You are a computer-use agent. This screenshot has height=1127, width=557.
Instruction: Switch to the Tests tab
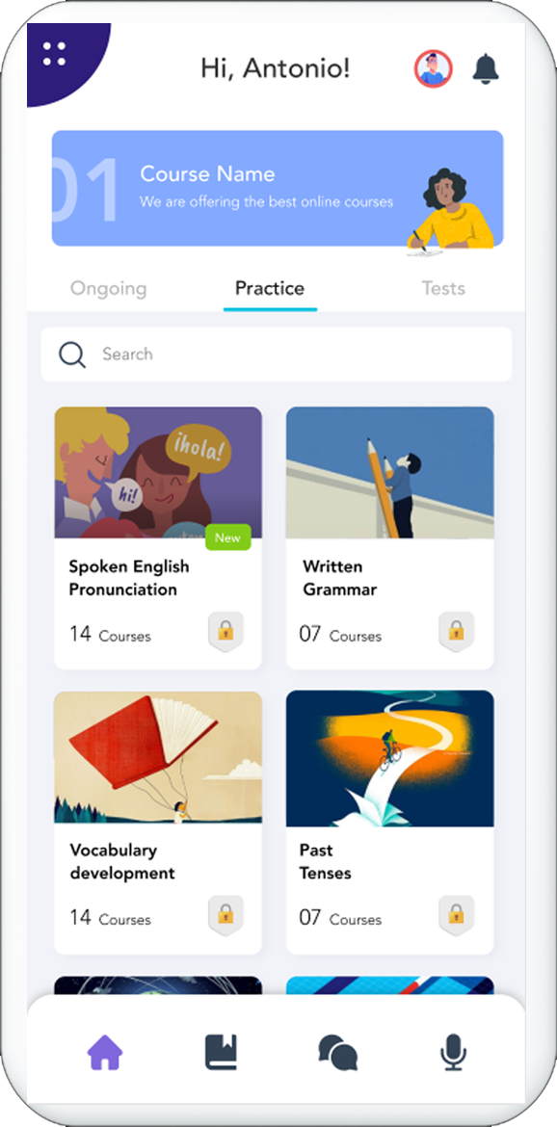[x=443, y=289]
